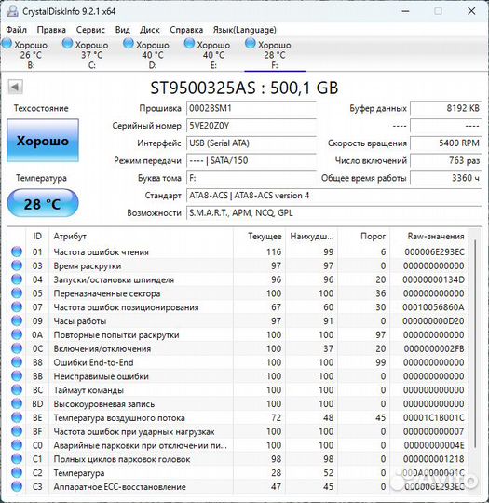Click the transfer mode field SATA/150
Screen dimensions: 489x503
(251, 160)
